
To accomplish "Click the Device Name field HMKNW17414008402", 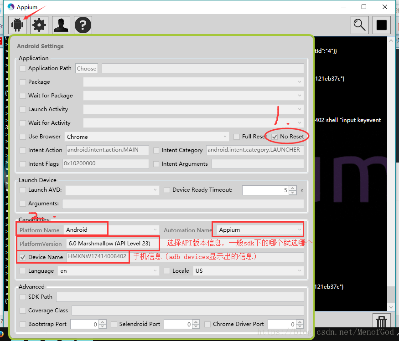I will [x=185, y=257].
